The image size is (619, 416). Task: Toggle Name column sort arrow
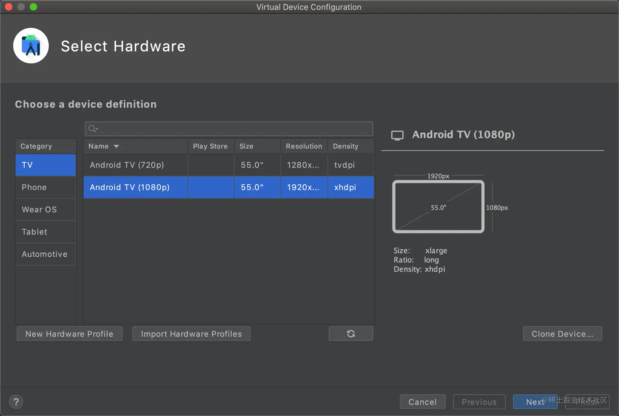point(116,146)
